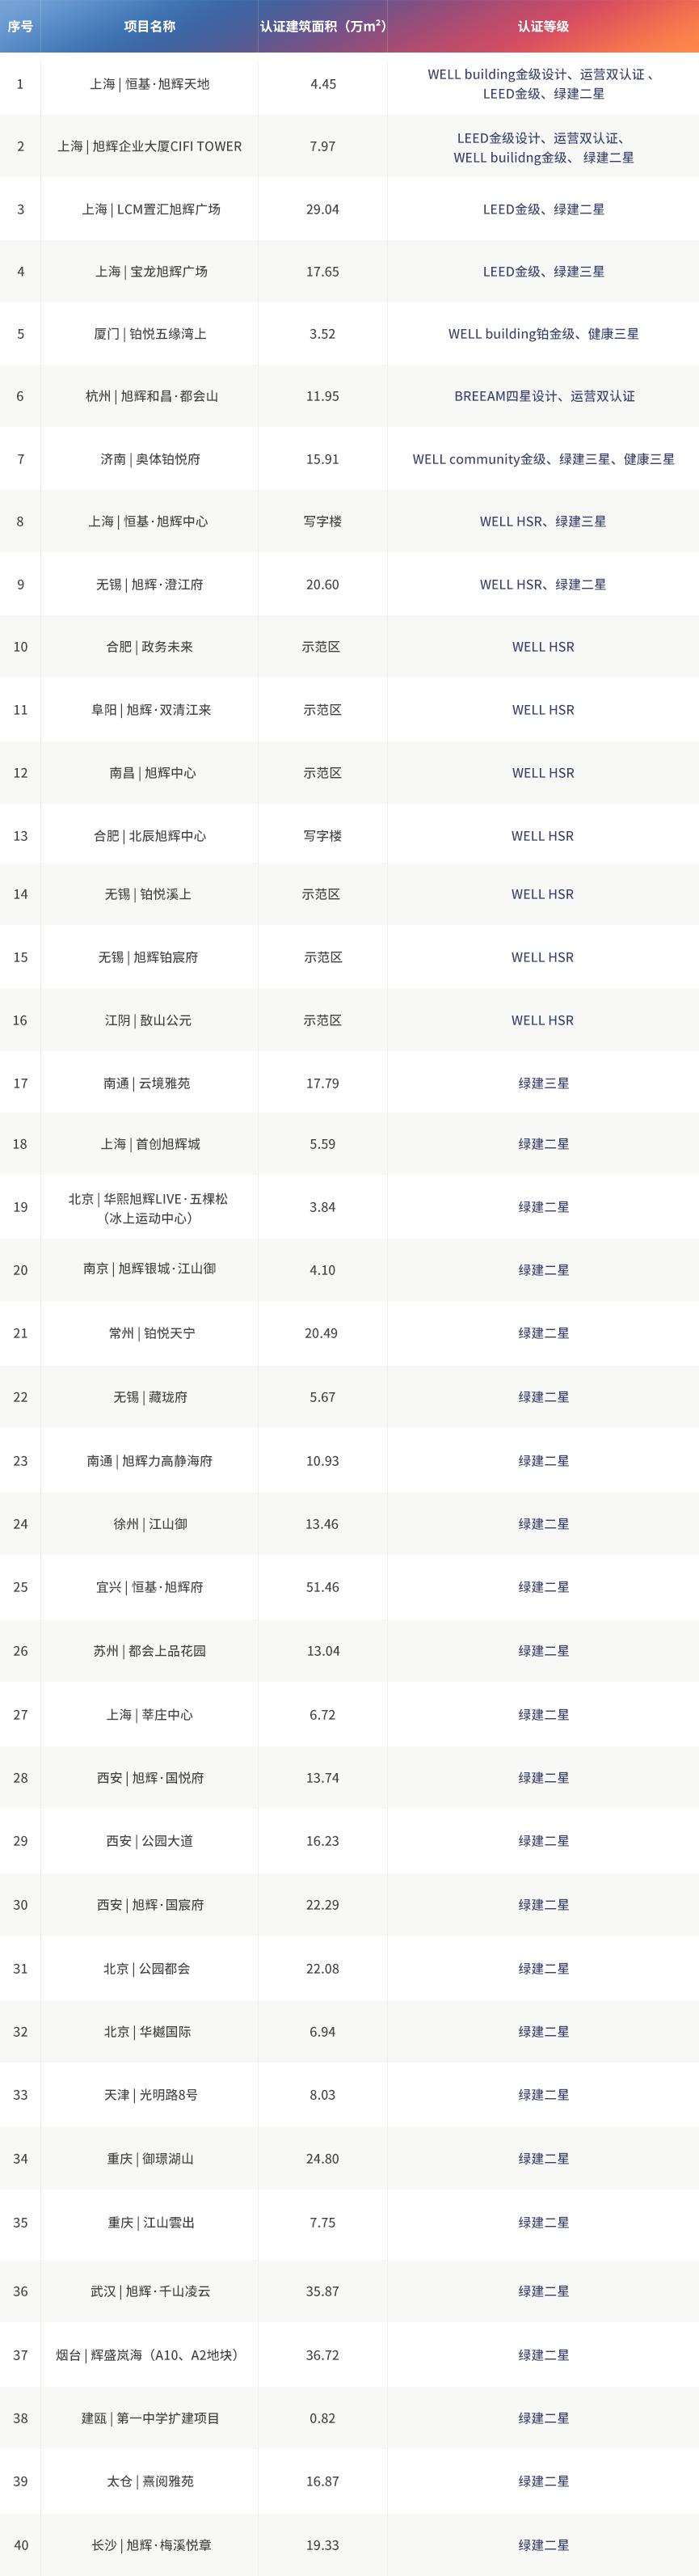Screen dimensions: 699x2576
Task: Select "示范区" in the 合肥 政务未来 row
Action: tap(321, 647)
